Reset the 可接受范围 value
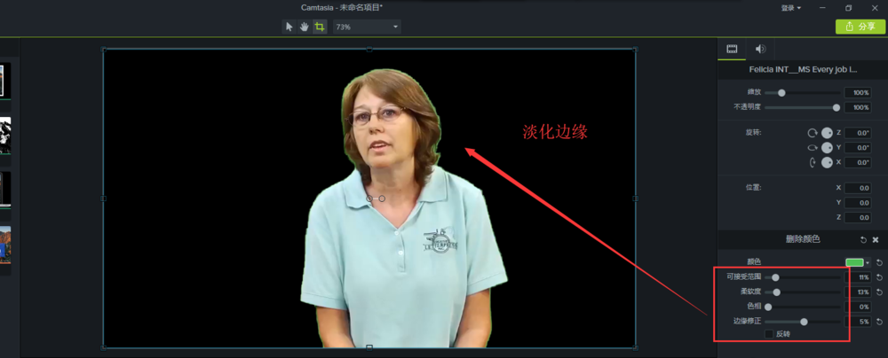 coord(879,277)
